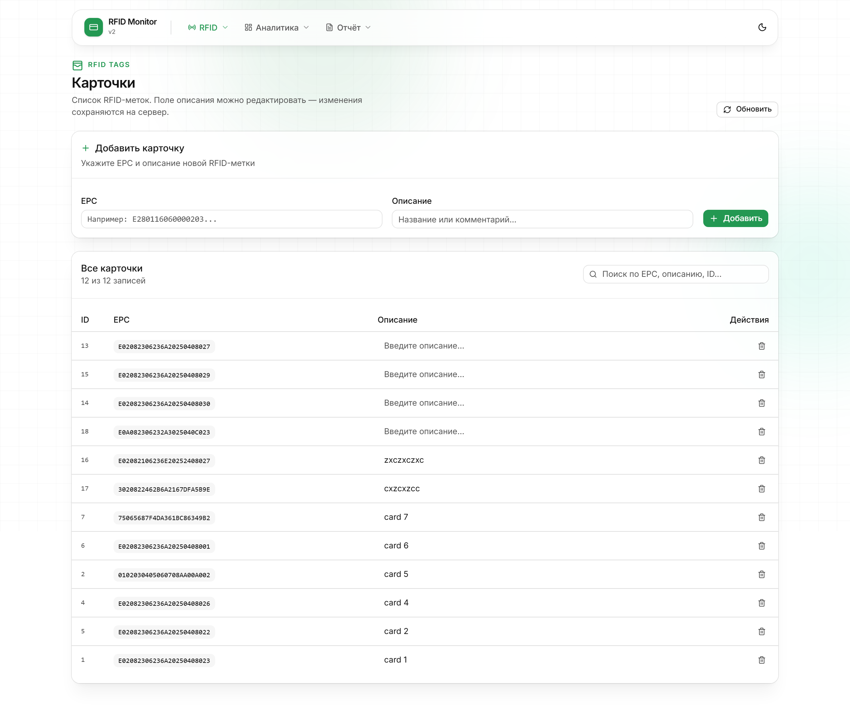The width and height of the screenshot is (850, 711).
Task: Click the Обновить refresh button
Action: 747,109
